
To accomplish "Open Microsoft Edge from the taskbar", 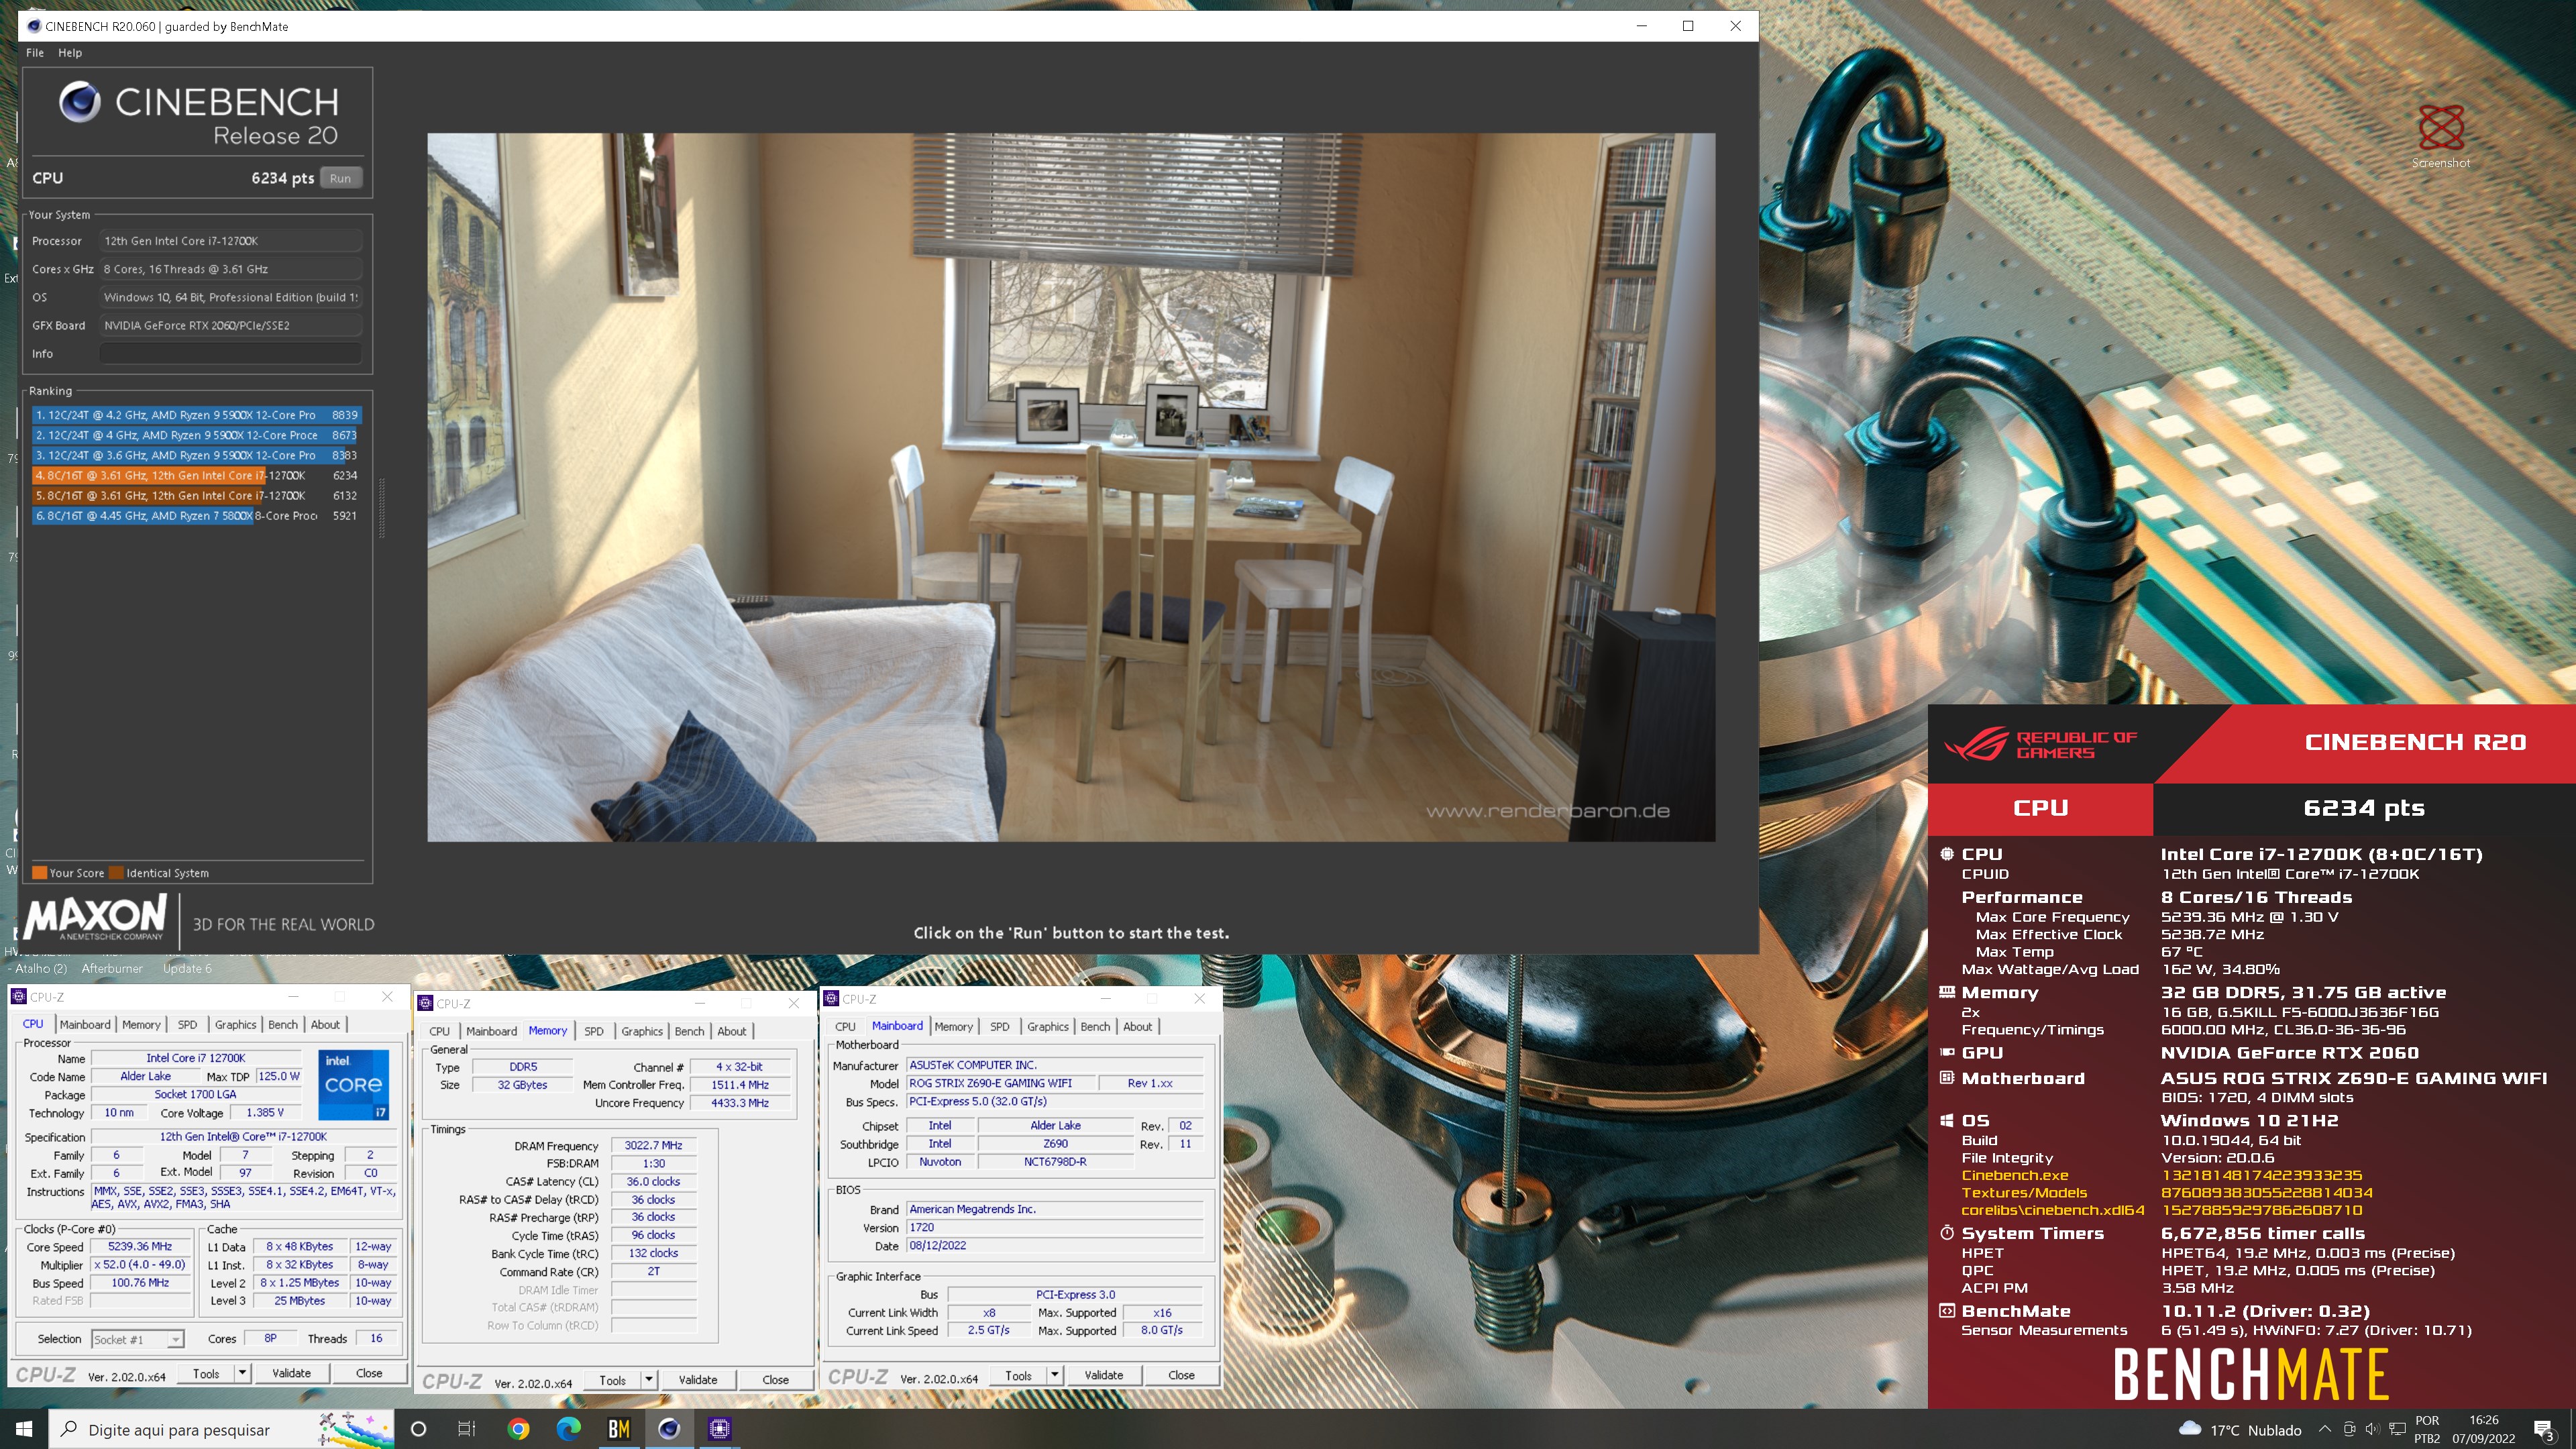I will (x=568, y=1429).
